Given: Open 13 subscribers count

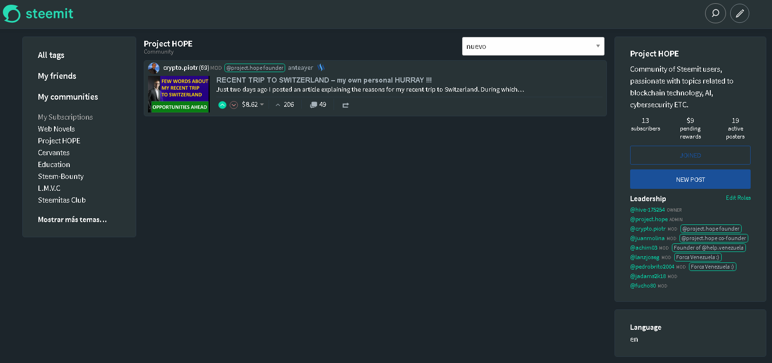Looking at the screenshot, I should 645,124.
